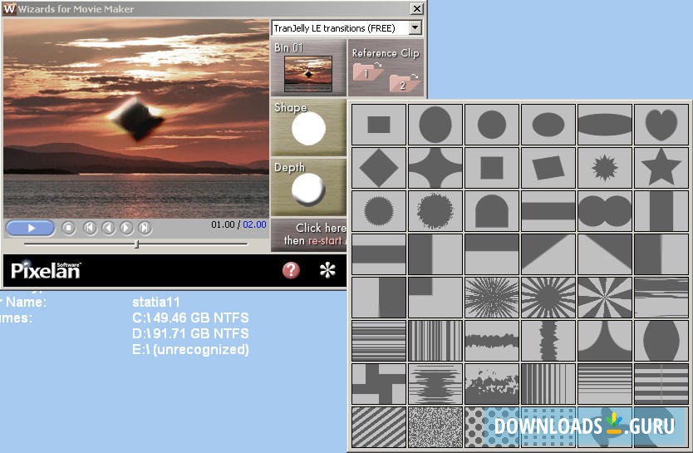Viewport: 693px width, 453px height.
Task: Select 'E:\ (unrecognized)' in background window
Action: pos(190,350)
